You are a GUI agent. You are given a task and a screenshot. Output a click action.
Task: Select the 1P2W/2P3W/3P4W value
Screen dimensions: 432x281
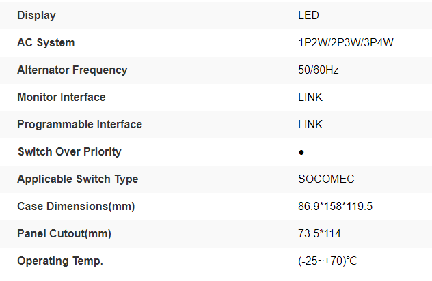coord(346,42)
